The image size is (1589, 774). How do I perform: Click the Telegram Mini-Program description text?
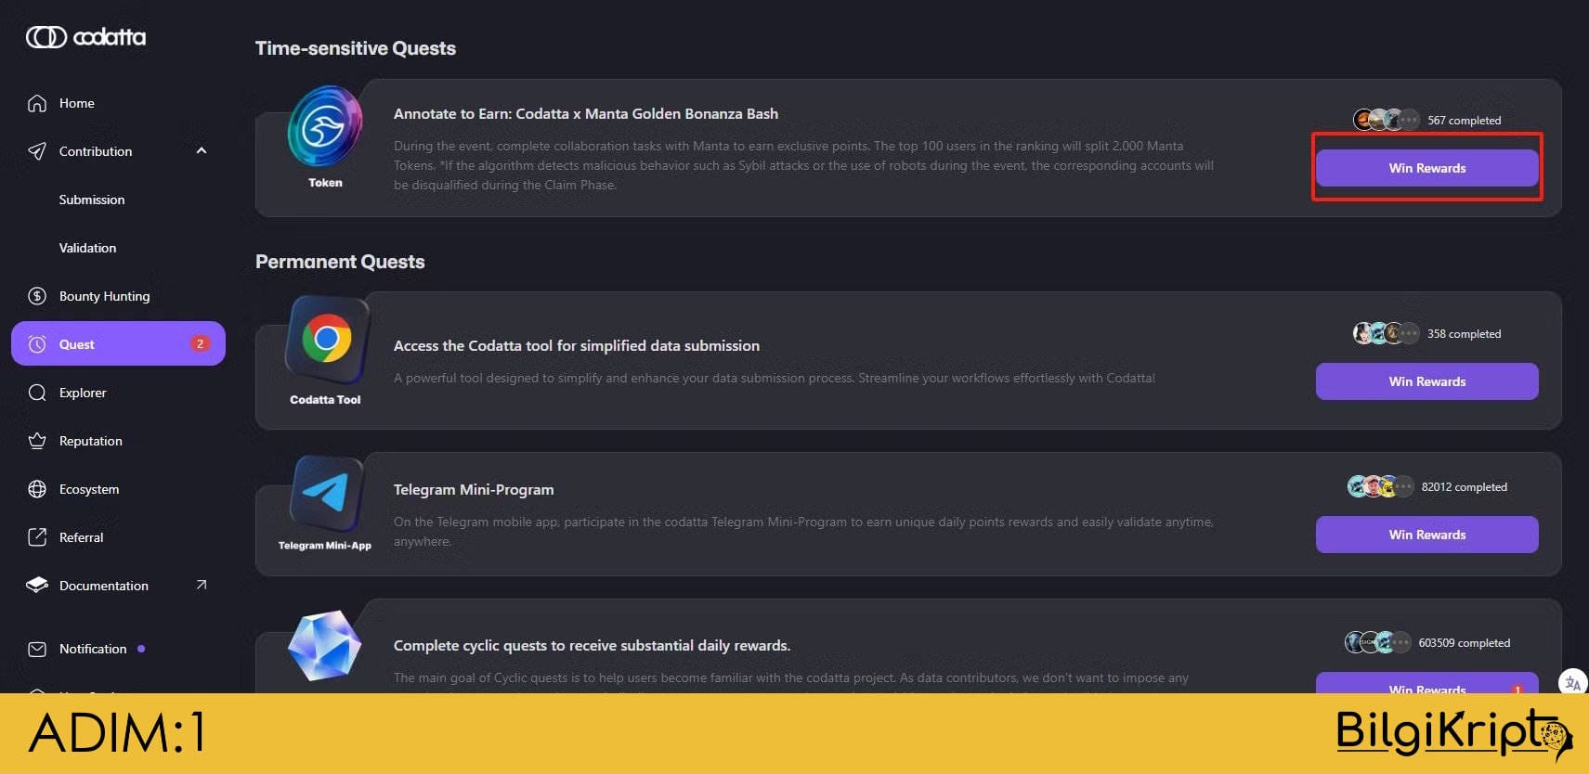click(804, 532)
